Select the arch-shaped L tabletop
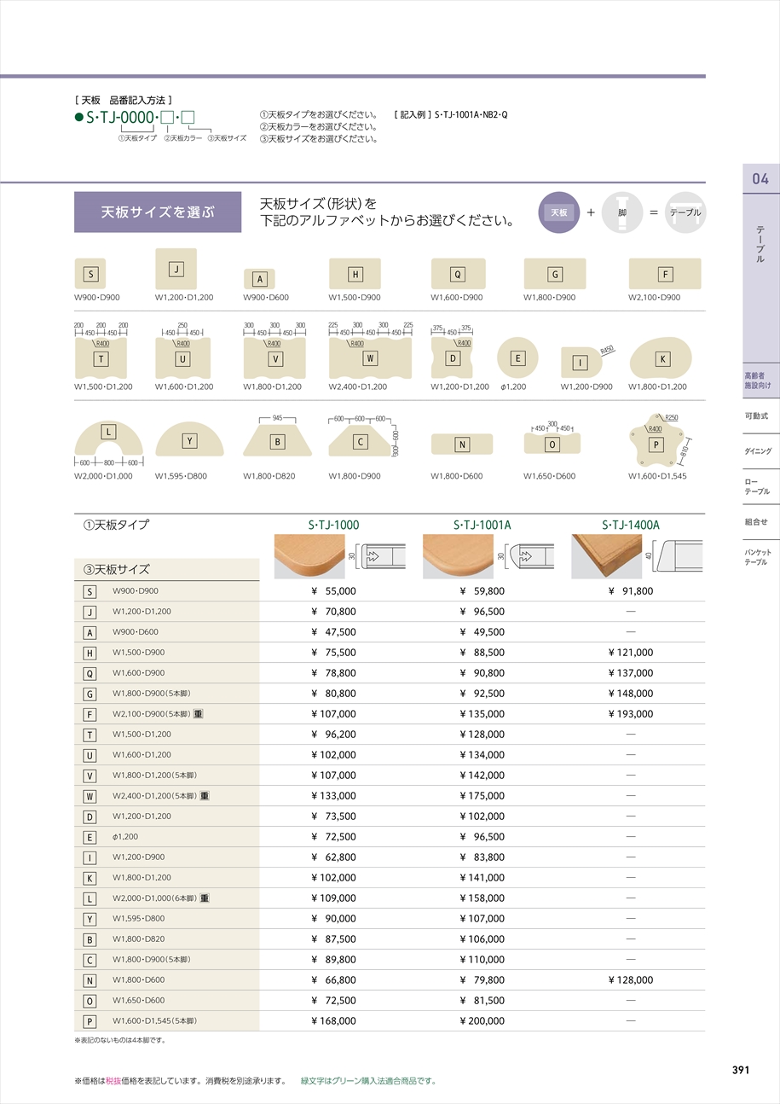Image resolution: width=780 pixels, height=1104 pixels. [108, 439]
